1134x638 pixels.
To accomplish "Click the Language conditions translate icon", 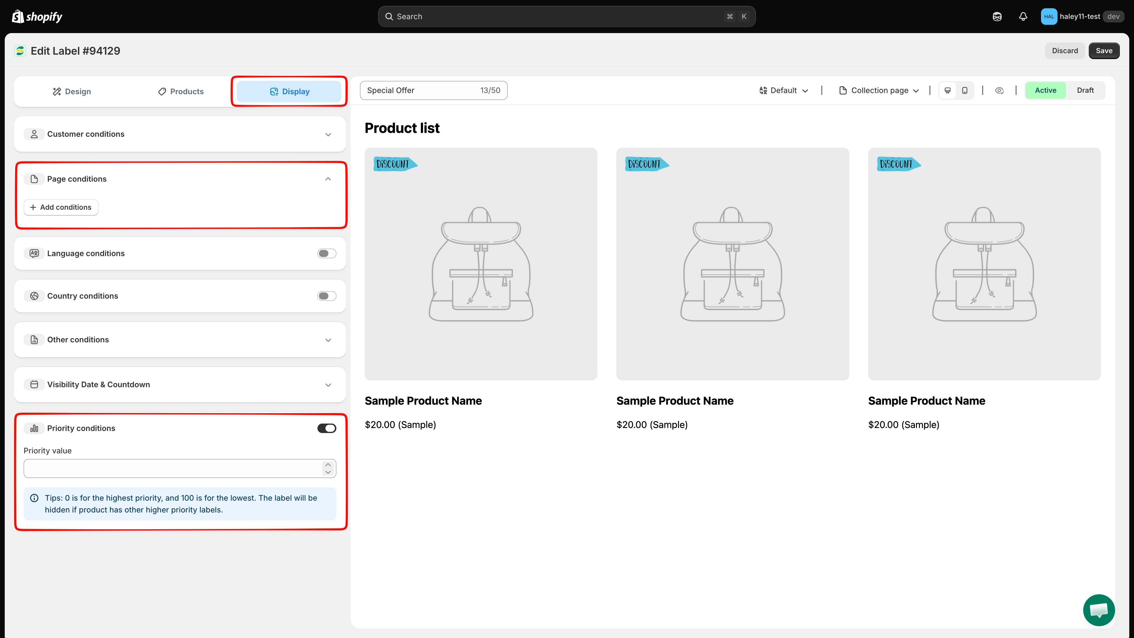I will point(34,253).
